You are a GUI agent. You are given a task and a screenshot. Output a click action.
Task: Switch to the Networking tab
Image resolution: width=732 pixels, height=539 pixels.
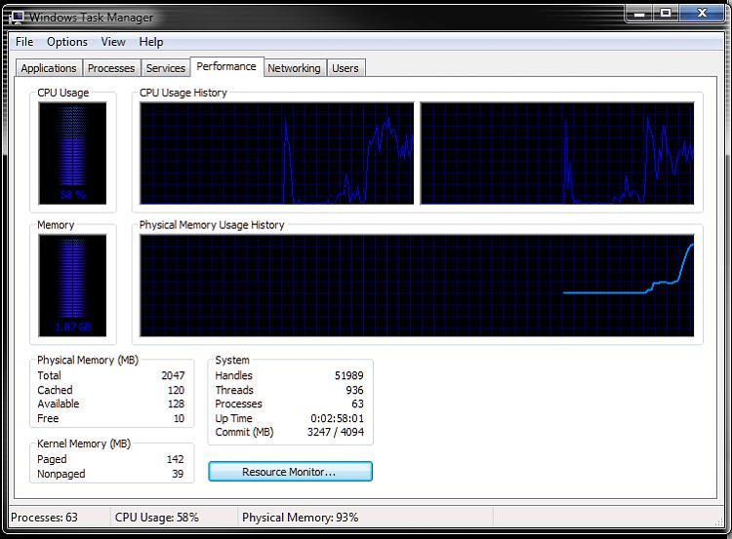pos(294,68)
